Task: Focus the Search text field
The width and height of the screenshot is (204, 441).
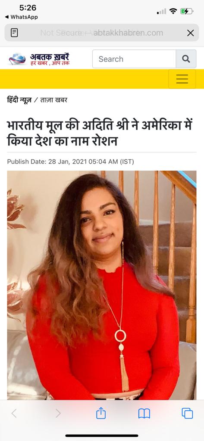Action: tap(134, 59)
